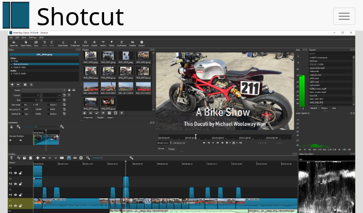
Task: Skip to preview start
Action: pyautogui.click(x=204, y=143)
